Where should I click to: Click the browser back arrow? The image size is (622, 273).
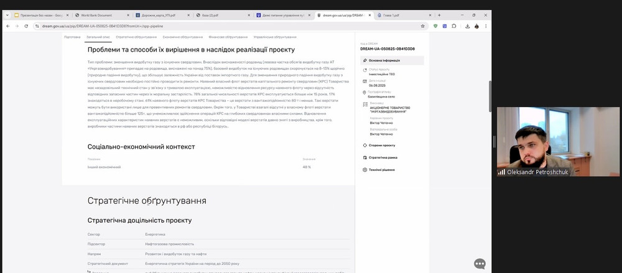[x=8, y=26]
